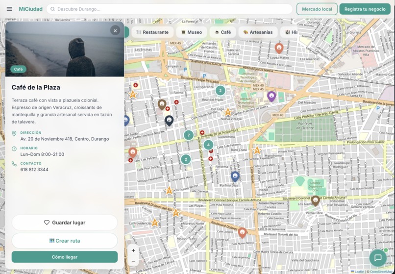Zoom out the map with minus

click(133, 261)
